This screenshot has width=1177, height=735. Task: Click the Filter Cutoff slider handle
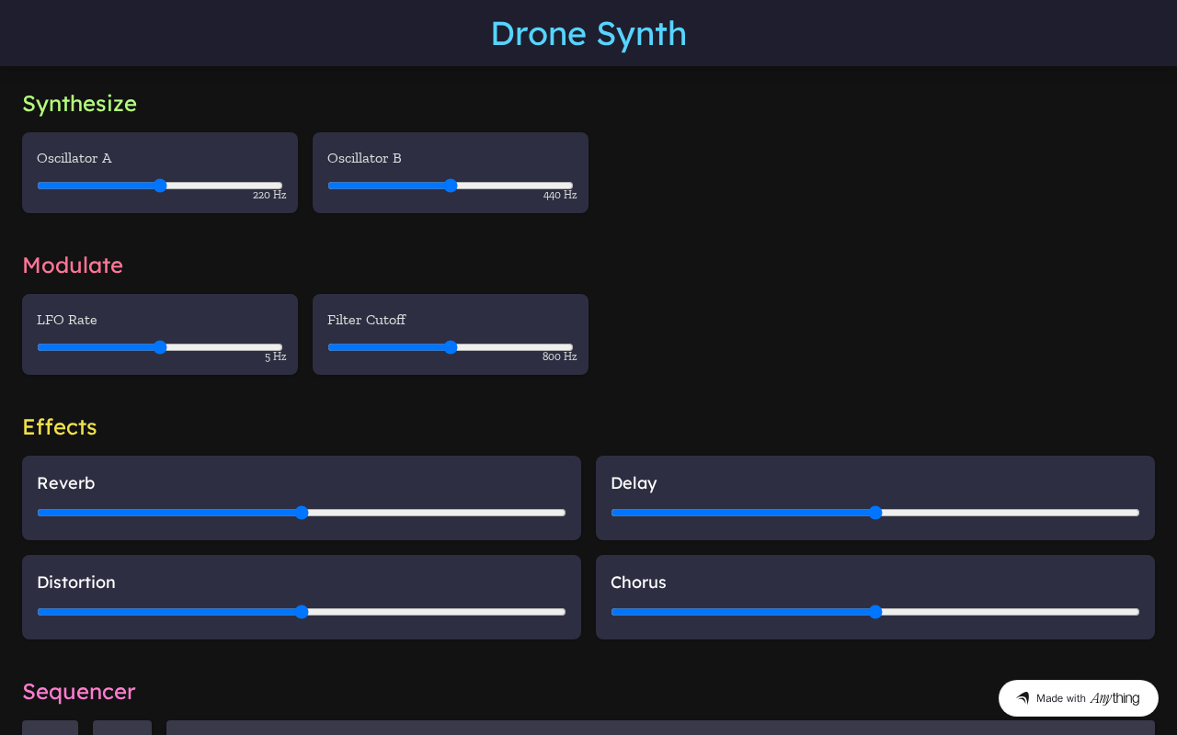click(451, 347)
